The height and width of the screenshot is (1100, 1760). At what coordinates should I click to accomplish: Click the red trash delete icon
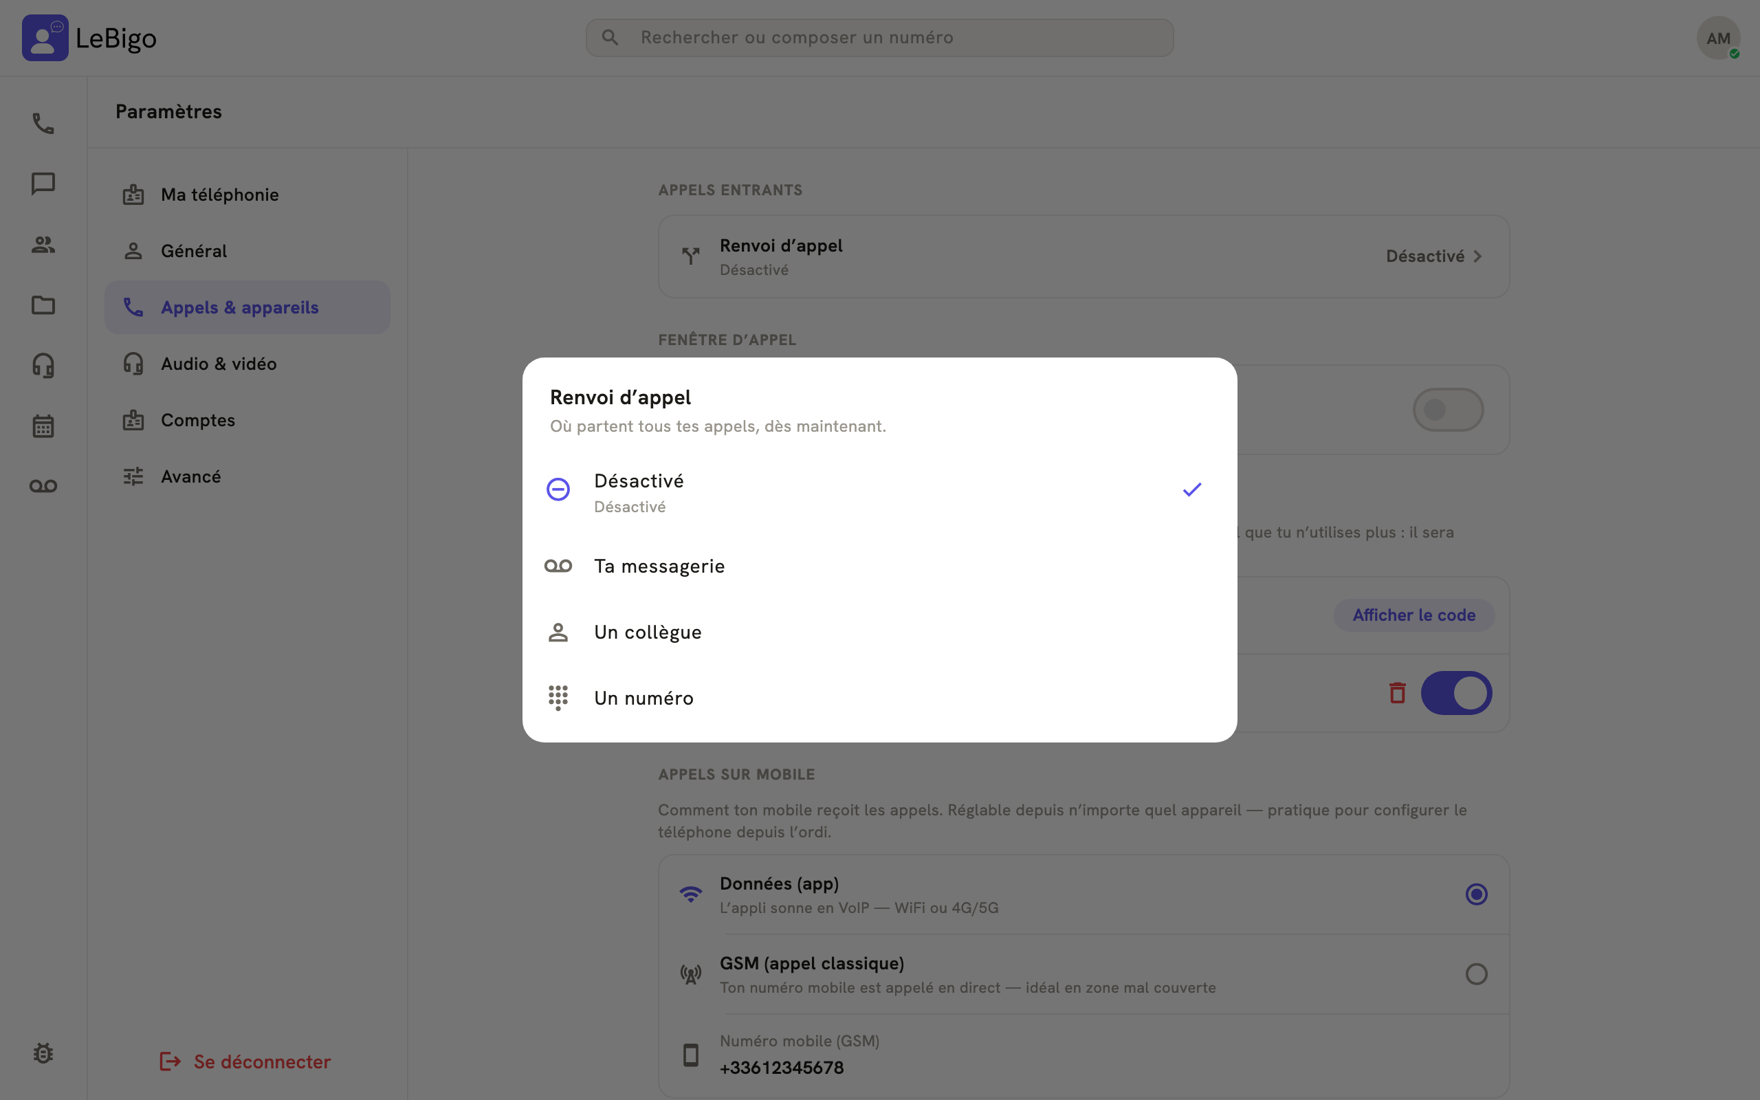click(x=1397, y=692)
